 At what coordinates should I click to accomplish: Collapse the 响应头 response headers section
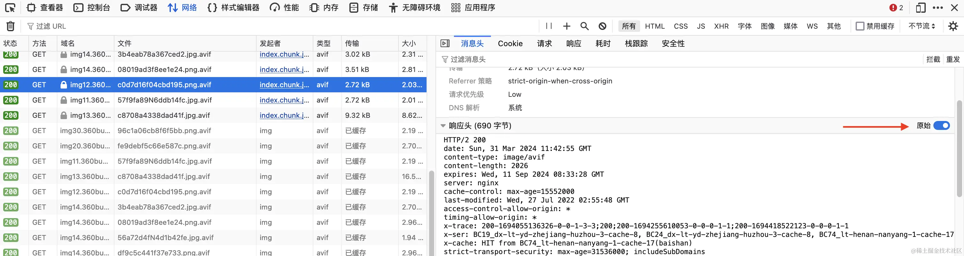(x=443, y=126)
